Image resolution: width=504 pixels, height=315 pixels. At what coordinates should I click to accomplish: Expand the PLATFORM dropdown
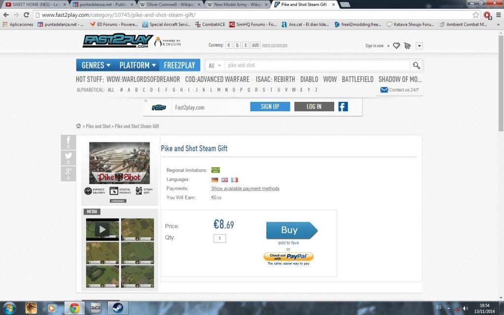click(x=138, y=65)
